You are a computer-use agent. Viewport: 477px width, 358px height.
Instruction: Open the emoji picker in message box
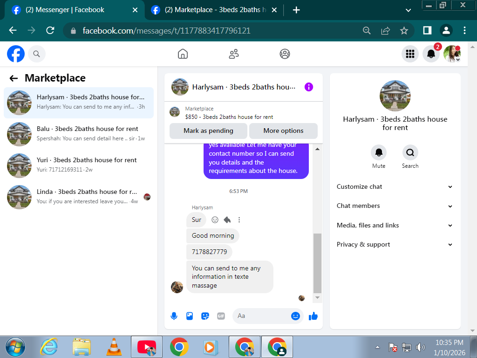(x=295, y=316)
